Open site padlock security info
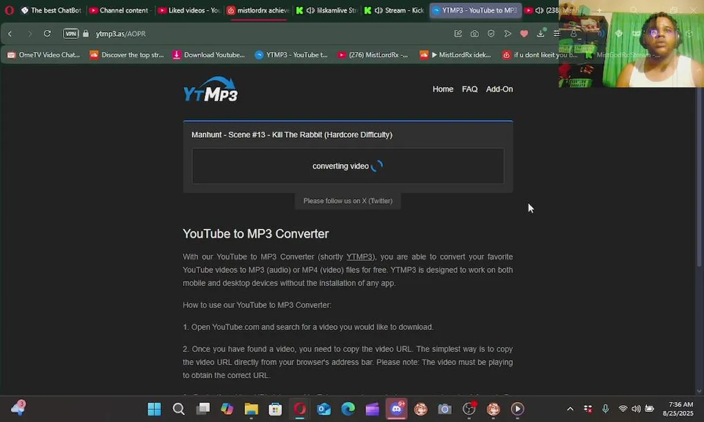The image size is (704, 422). click(86, 34)
